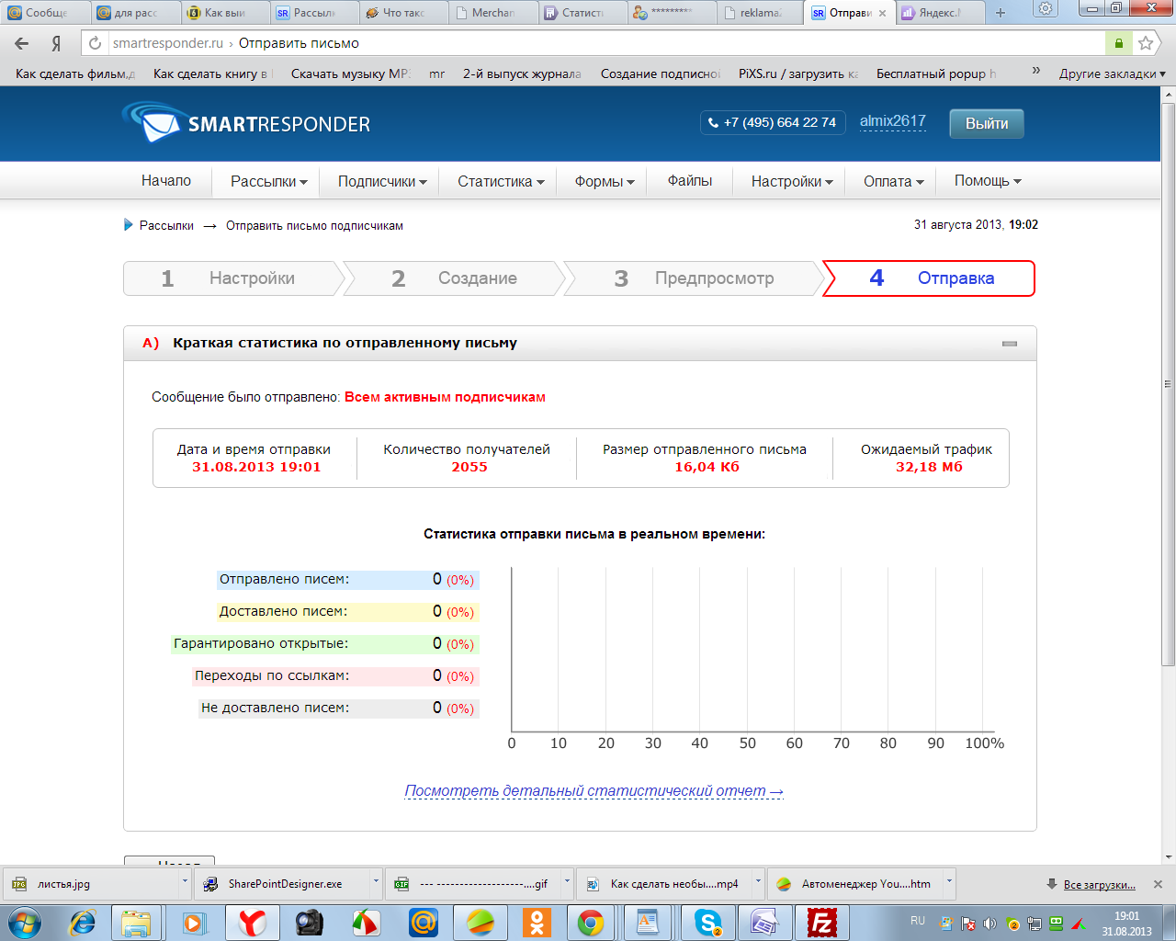Click the Yandex 'Я' home button
The height and width of the screenshot is (941, 1176).
[x=56, y=43]
